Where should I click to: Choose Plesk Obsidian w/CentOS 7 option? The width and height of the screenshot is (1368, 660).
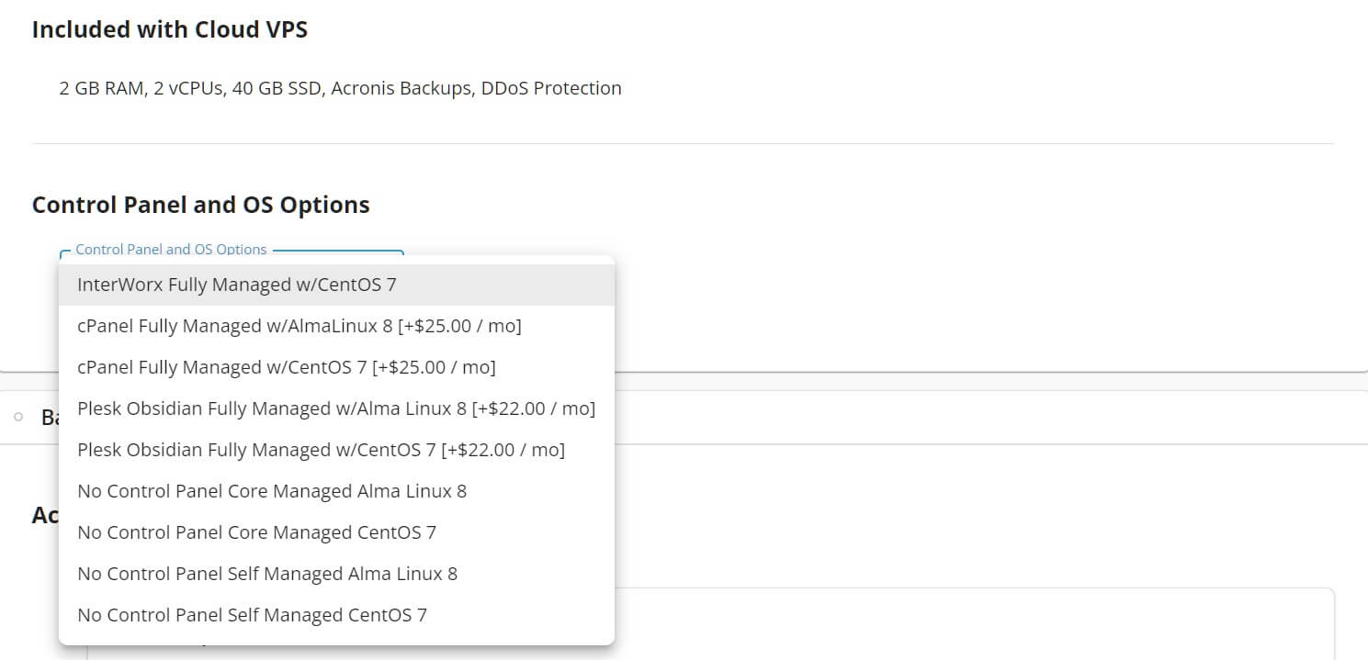(x=321, y=450)
